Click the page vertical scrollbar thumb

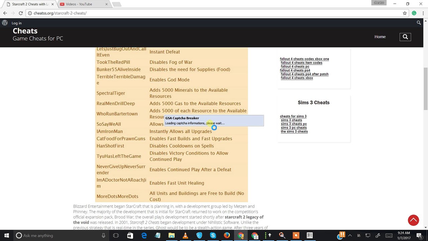pyautogui.click(x=426, y=89)
